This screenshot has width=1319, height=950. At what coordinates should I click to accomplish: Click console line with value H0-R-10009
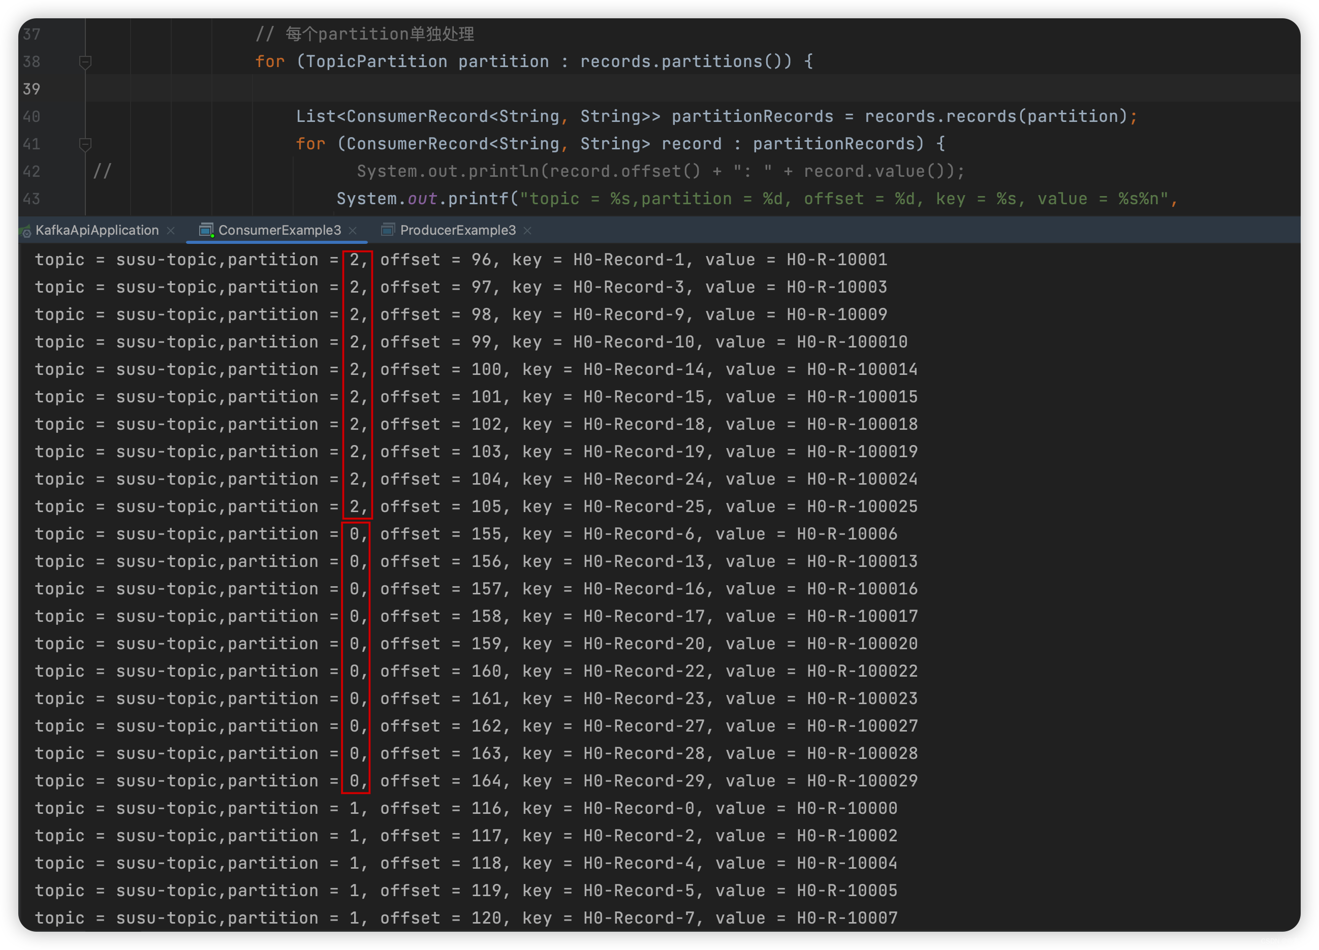click(x=461, y=314)
